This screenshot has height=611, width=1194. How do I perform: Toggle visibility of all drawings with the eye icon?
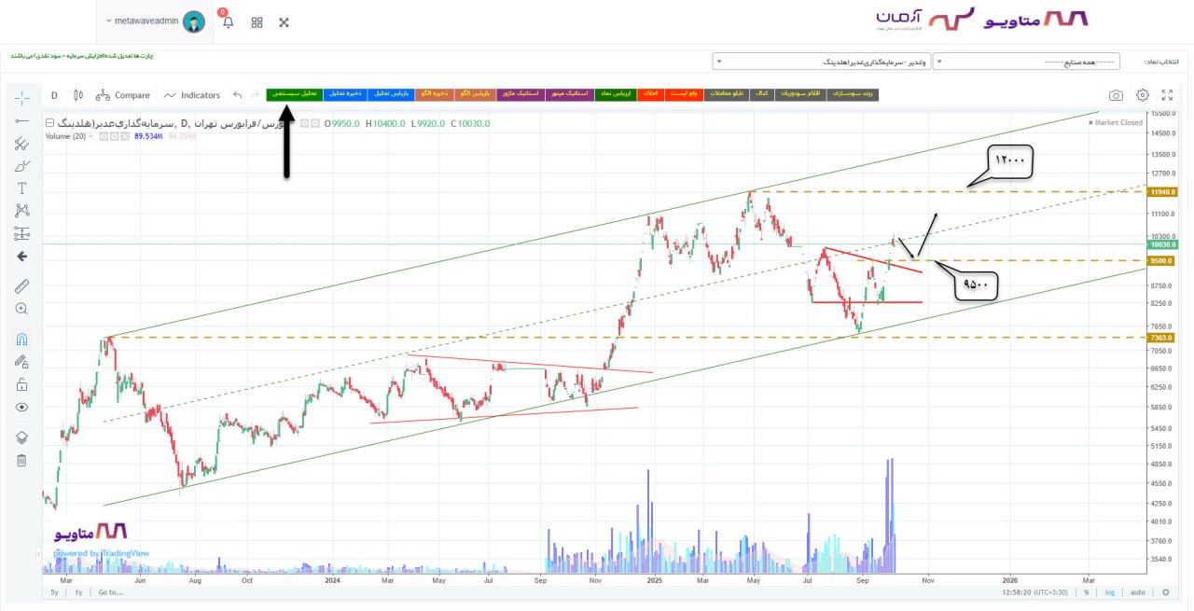[21, 408]
